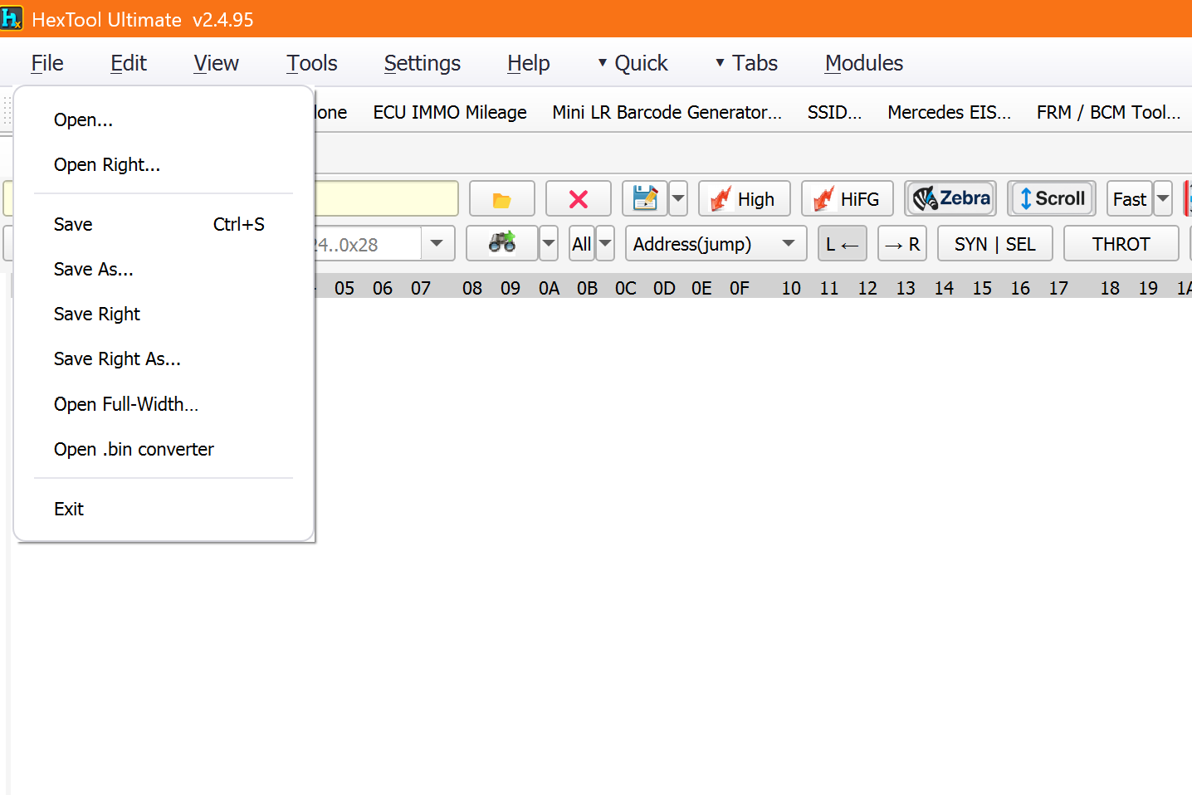
Task: Click column header 08 in hex ruler
Action: [472, 288]
